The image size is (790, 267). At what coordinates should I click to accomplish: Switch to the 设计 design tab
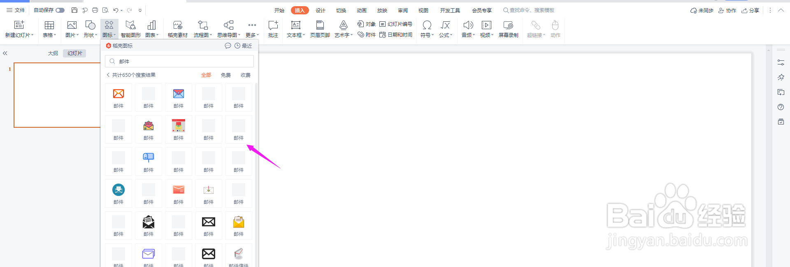pos(321,10)
